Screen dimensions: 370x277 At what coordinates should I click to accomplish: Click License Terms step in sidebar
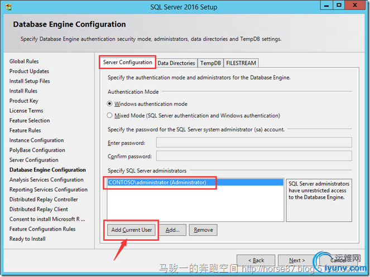click(x=26, y=111)
